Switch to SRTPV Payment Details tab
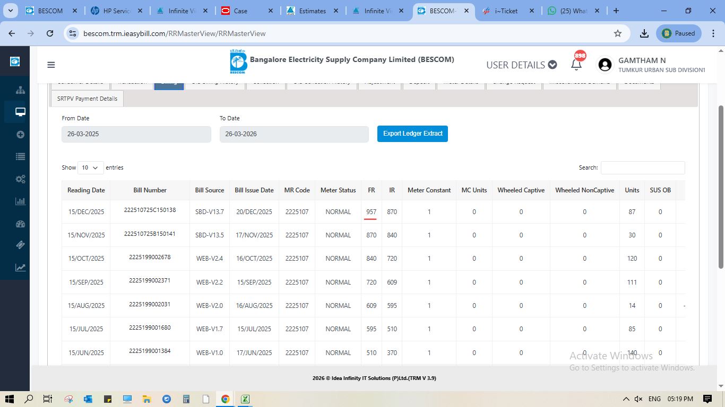 tap(87, 99)
